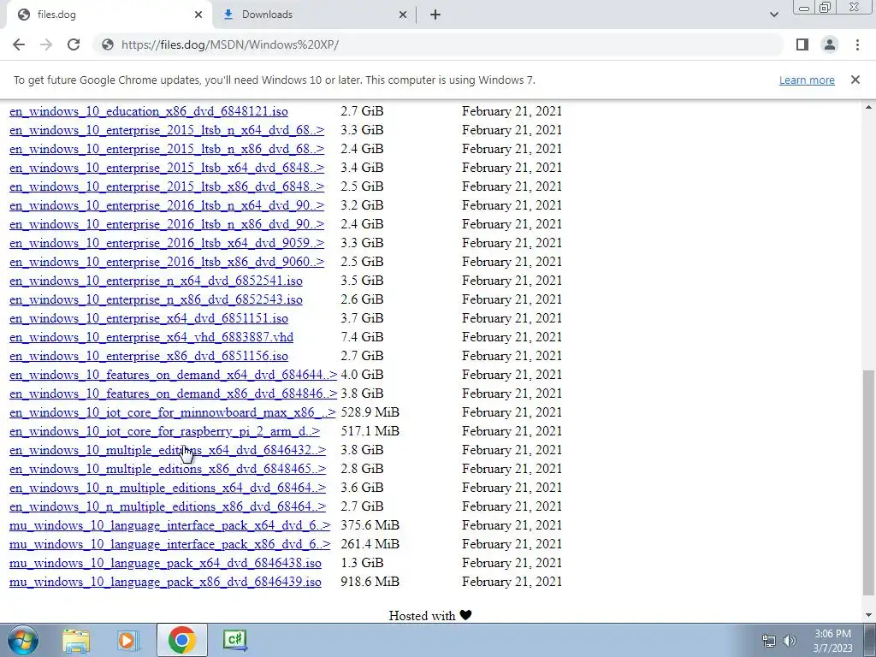Open en_windows_10_multiple_editions_x86 link
This screenshot has width=876, height=657.
[168, 469]
